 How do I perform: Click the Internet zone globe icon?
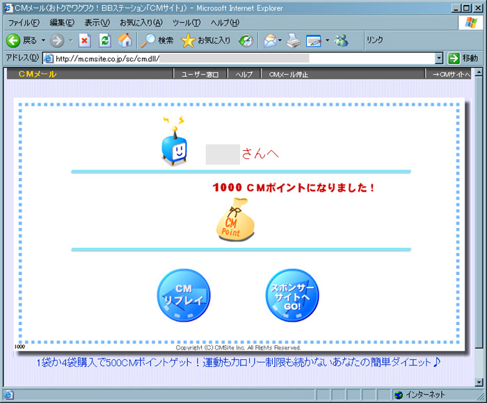[x=399, y=395]
